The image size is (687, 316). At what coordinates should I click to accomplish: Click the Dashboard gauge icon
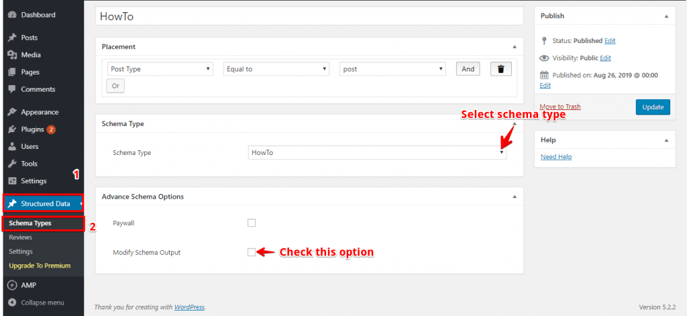click(x=12, y=15)
